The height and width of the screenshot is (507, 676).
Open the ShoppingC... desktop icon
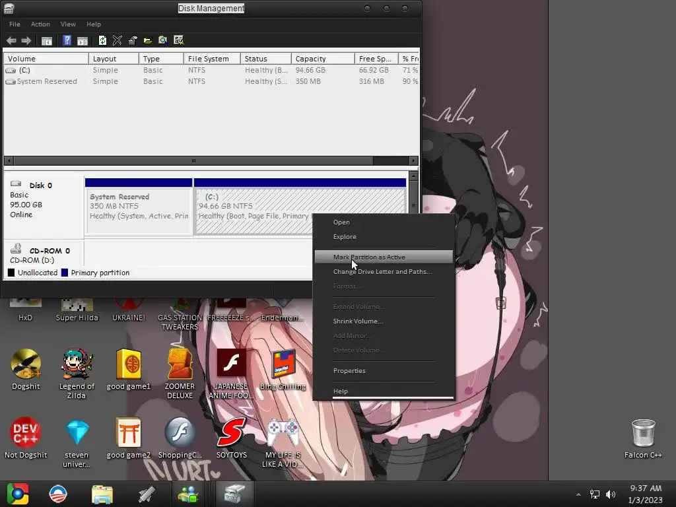(x=180, y=438)
